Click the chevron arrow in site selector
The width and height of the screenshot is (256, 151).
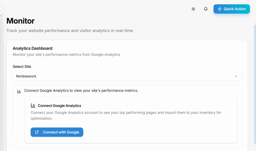point(236,76)
